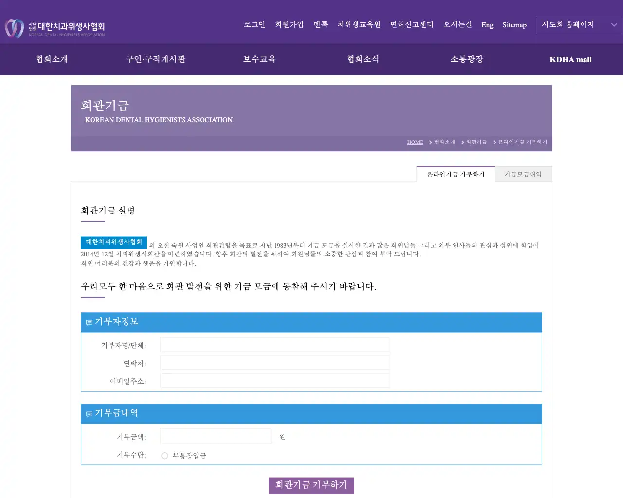
Task: Open the 구인·구직게시판 menu
Action: coord(156,59)
